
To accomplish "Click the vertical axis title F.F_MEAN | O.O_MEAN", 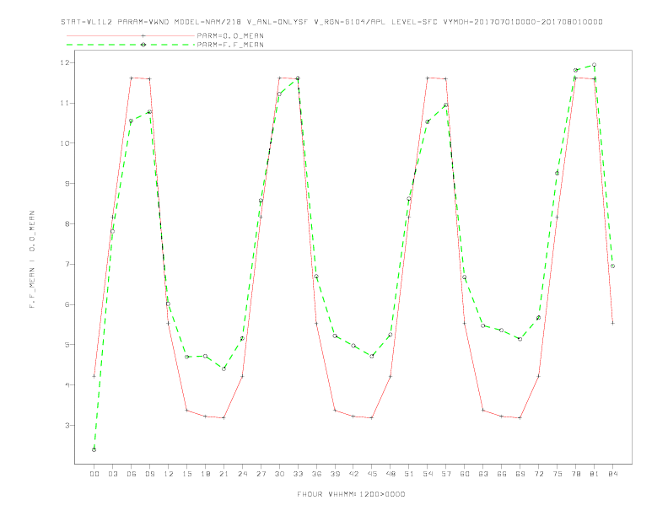I will click(x=32, y=260).
